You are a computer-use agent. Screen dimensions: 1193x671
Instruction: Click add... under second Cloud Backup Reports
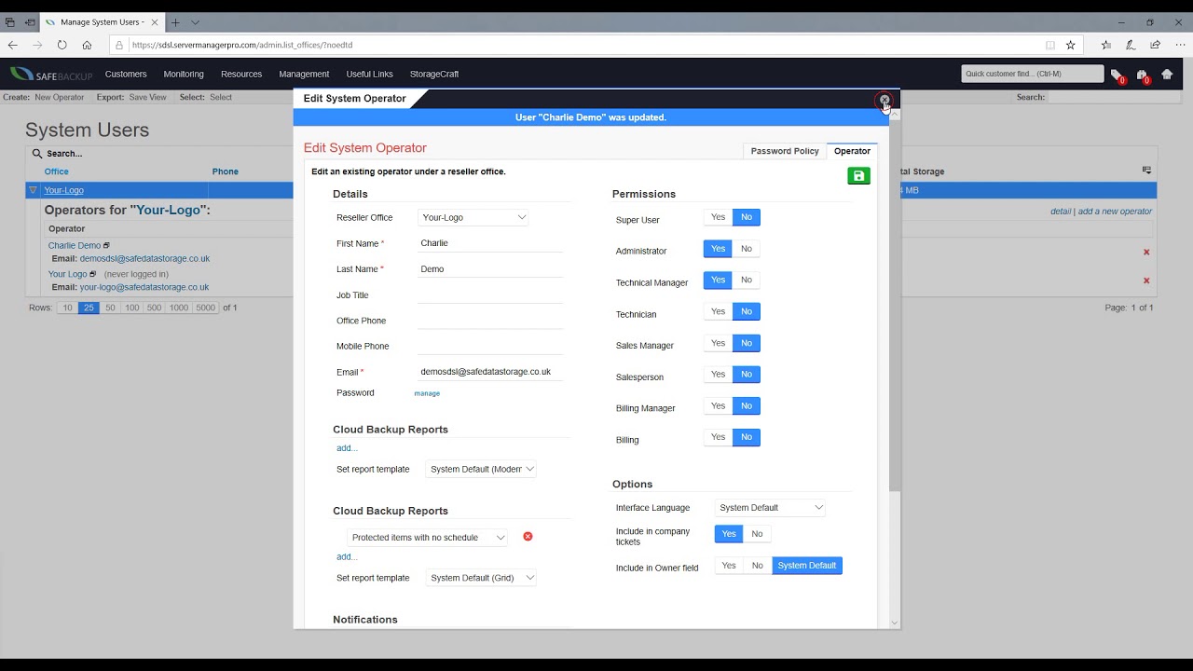tap(347, 556)
